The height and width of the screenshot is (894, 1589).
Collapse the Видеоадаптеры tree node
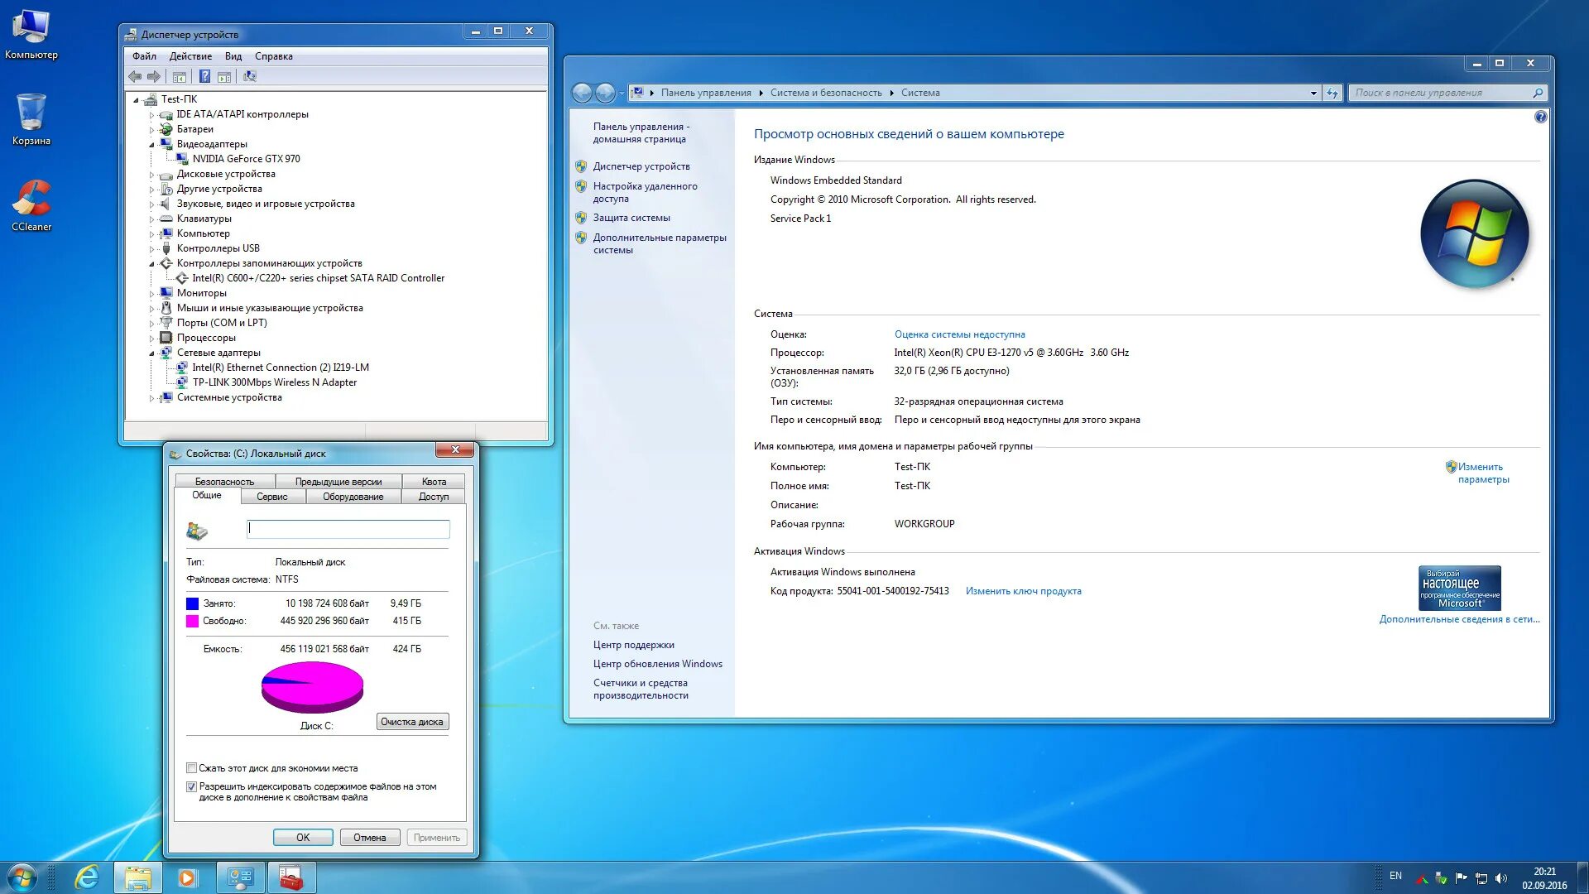coord(151,145)
